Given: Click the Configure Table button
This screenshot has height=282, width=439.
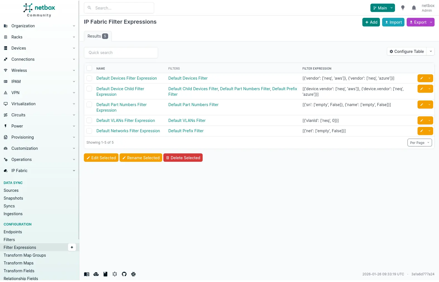Looking at the screenshot, I should pyautogui.click(x=407, y=52).
